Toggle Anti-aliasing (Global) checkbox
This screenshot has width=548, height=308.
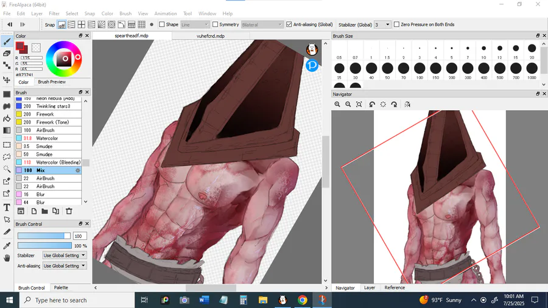tap(289, 24)
